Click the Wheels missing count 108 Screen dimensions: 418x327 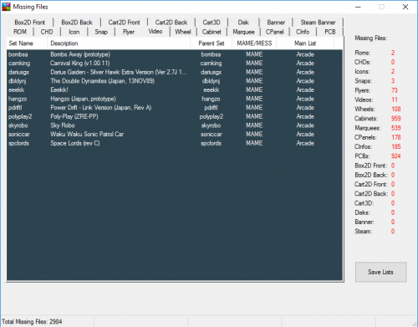(396, 109)
